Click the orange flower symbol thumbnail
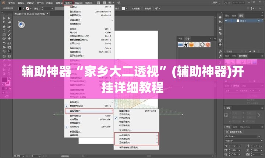Image resolution: width=265 pixels, height=158 pixels. pos(208,44)
